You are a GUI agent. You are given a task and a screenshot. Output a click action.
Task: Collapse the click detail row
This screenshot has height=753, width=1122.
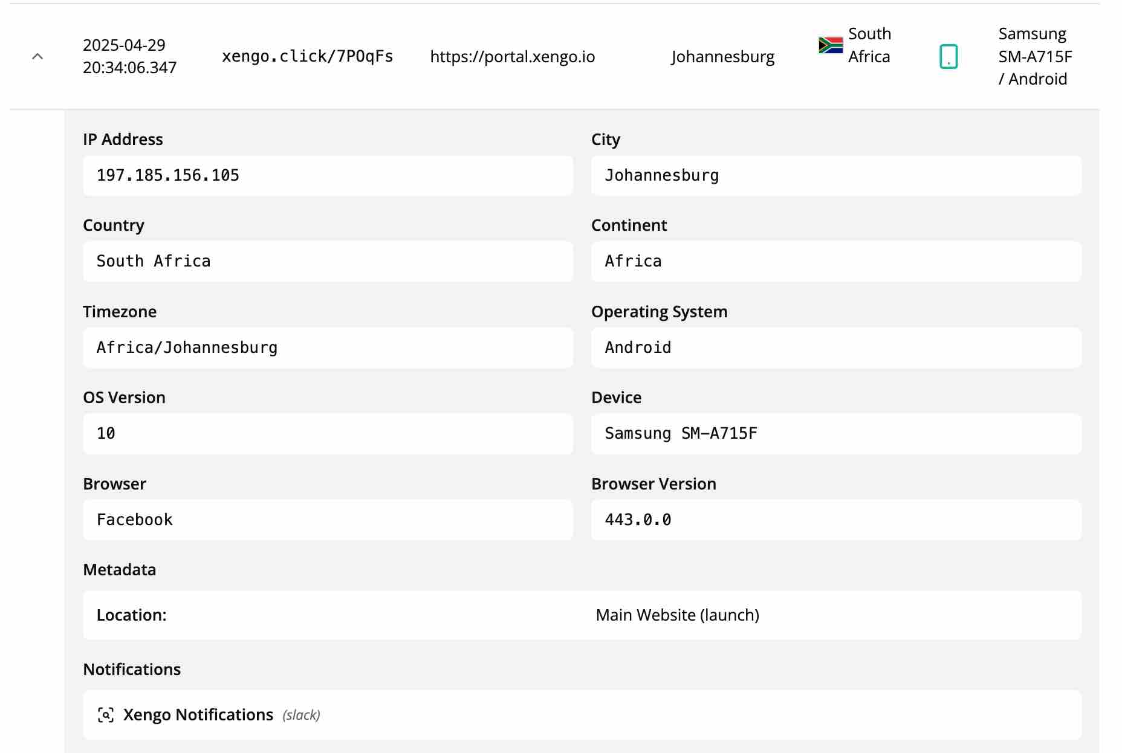click(x=36, y=56)
